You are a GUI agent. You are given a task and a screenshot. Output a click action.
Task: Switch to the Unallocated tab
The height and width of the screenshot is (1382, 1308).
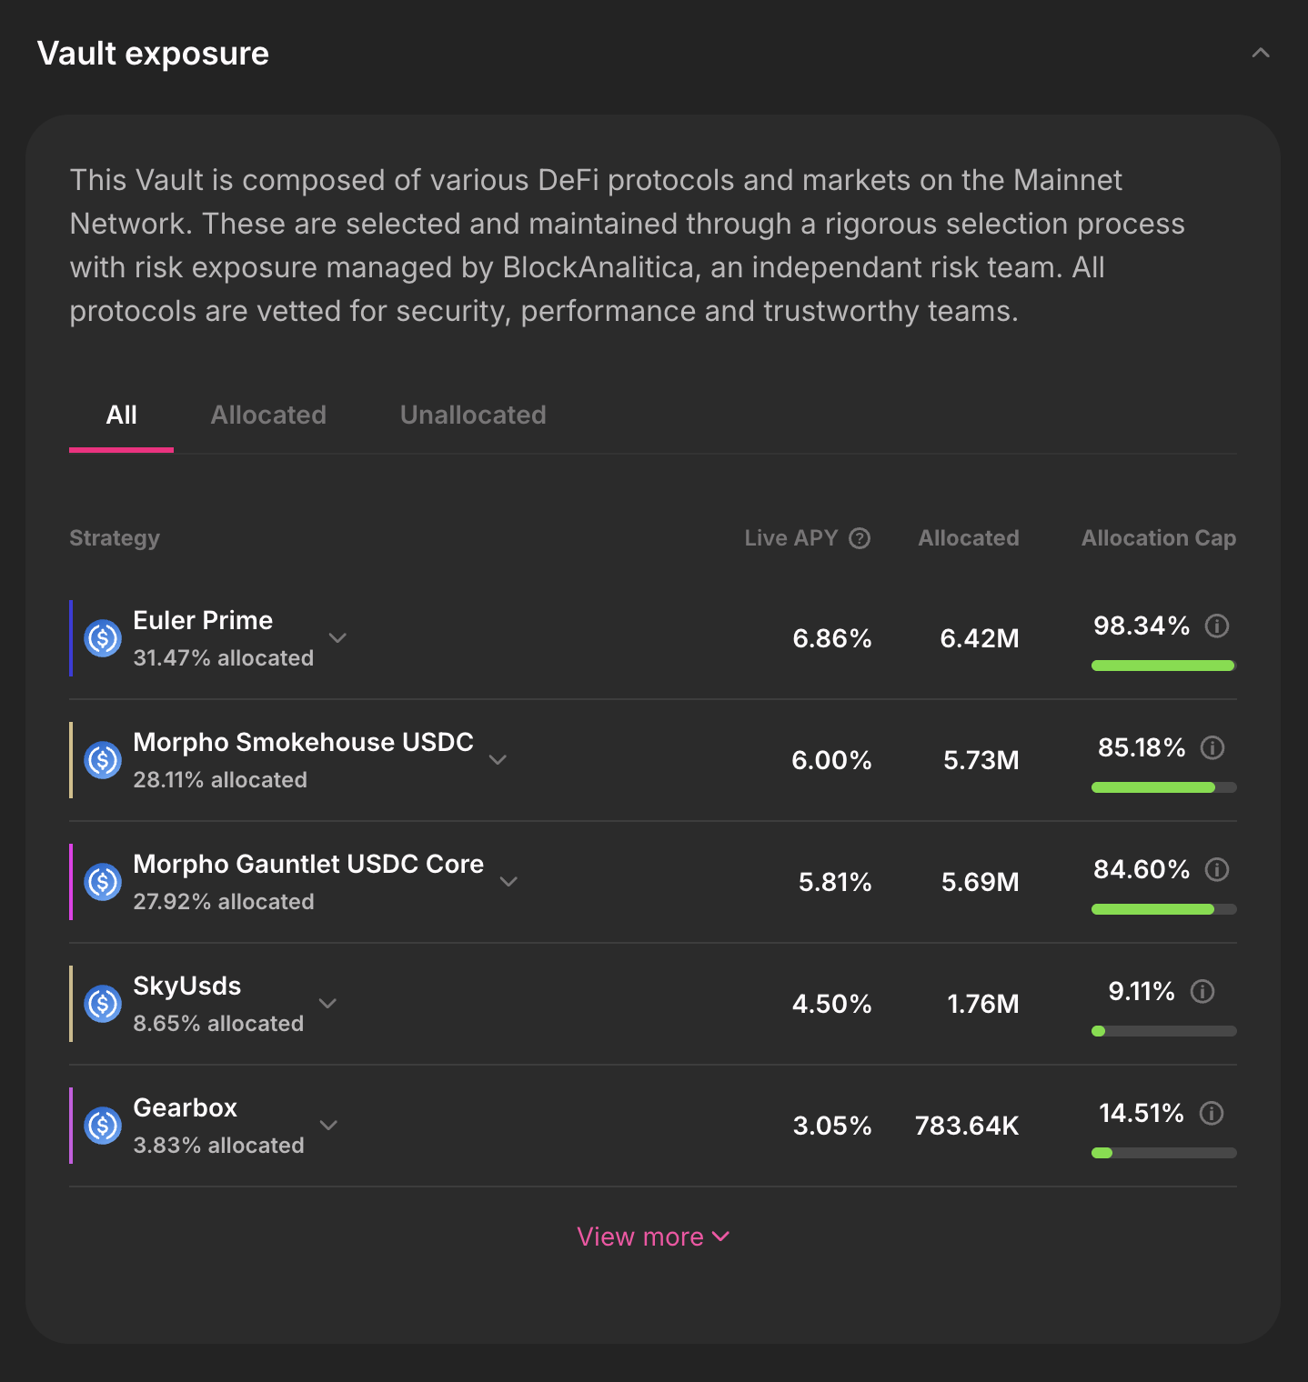pos(473,416)
